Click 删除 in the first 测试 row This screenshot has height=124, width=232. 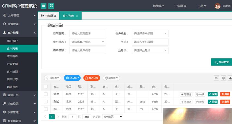click(x=225, y=94)
